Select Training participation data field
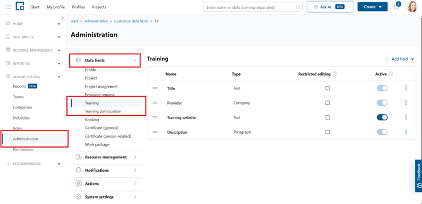The image size is (422, 204). coord(103,111)
